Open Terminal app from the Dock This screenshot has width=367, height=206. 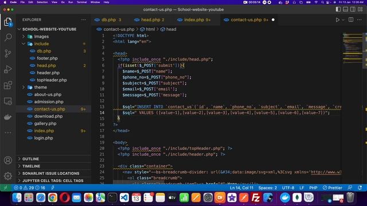click(112, 197)
